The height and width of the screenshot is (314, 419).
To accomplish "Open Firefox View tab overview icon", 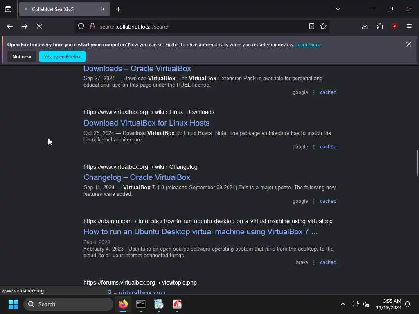I will coord(8,9).
